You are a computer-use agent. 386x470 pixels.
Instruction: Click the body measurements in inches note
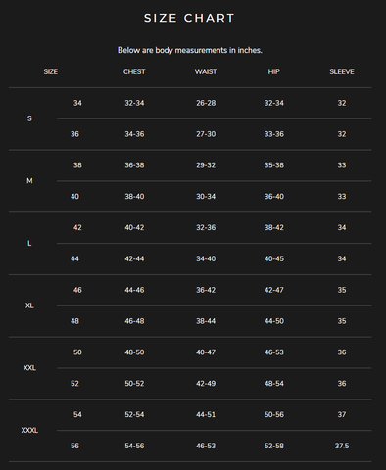[190, 50]
